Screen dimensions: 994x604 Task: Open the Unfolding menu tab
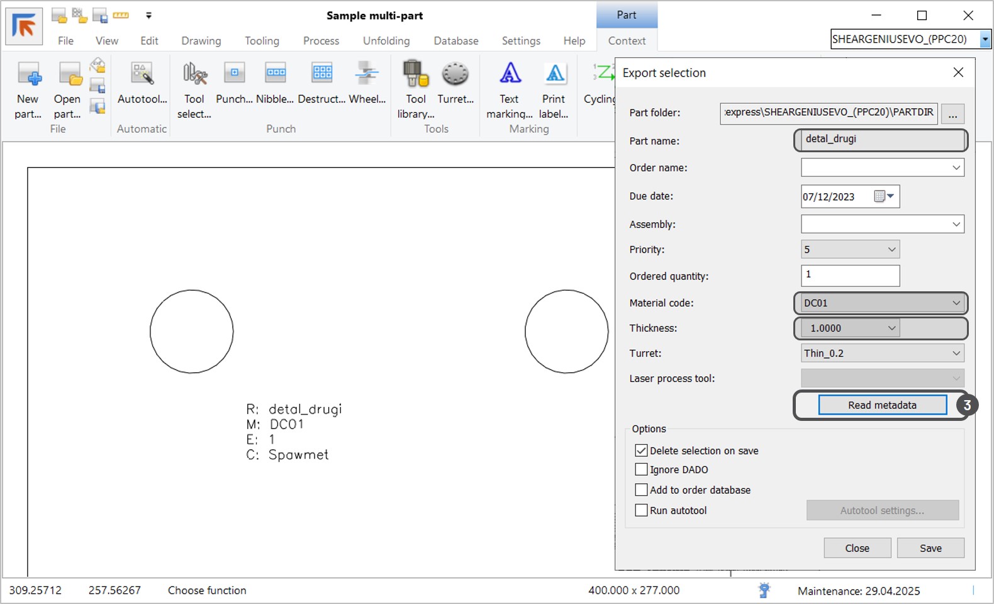tap(386, 41)
